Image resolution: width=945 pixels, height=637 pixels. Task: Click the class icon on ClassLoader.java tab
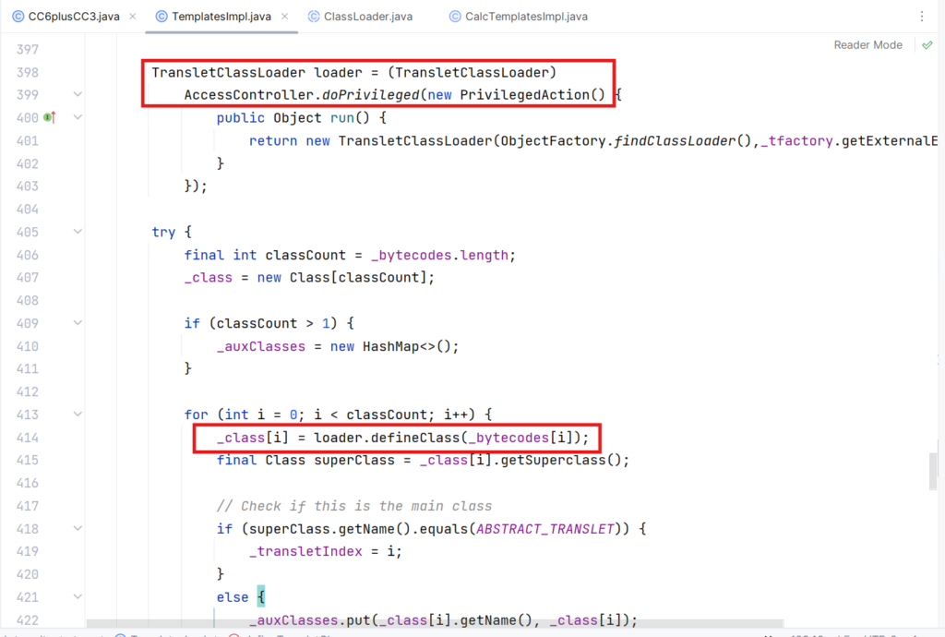[x=314, y=17]
